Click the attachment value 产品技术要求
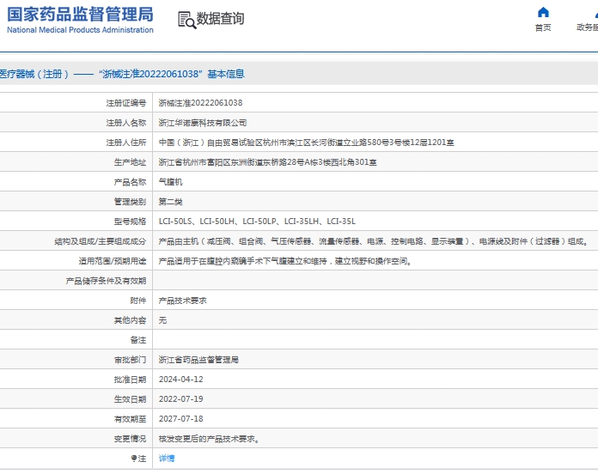This screenshot has height=474, width=598. tap(183, 301)
